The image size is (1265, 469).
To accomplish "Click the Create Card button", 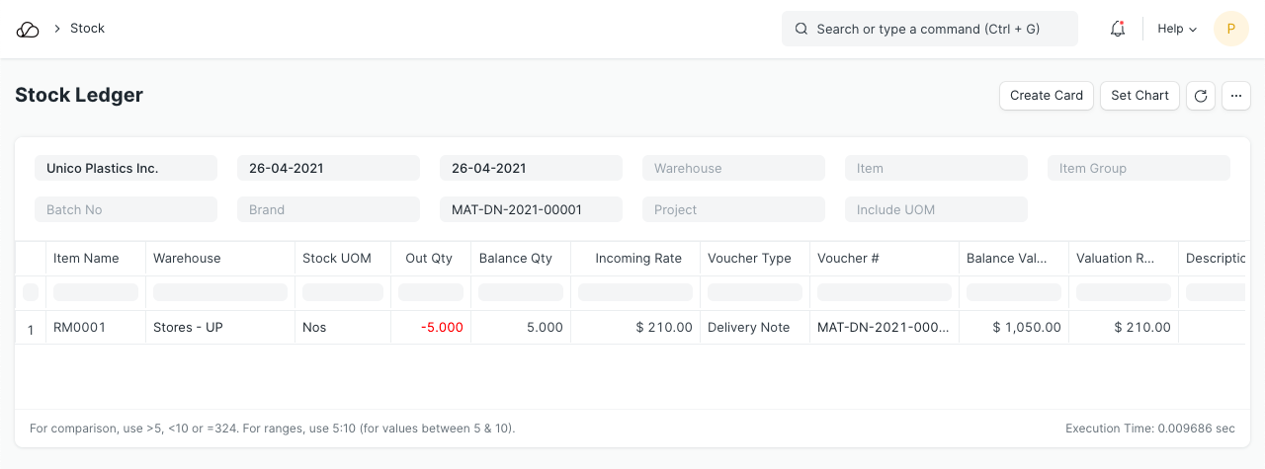I will 1047,96.
